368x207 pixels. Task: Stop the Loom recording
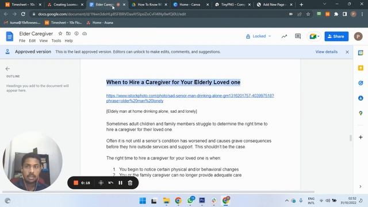(x=76, y=183)
